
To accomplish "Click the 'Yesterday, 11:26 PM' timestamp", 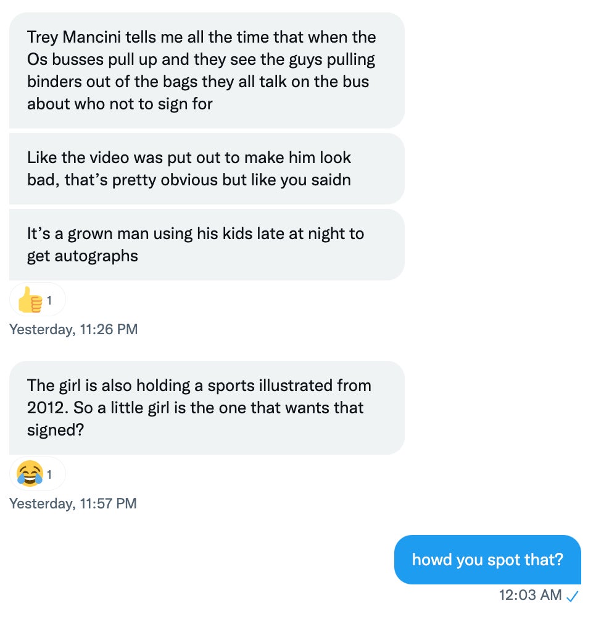I will (73, 329).
